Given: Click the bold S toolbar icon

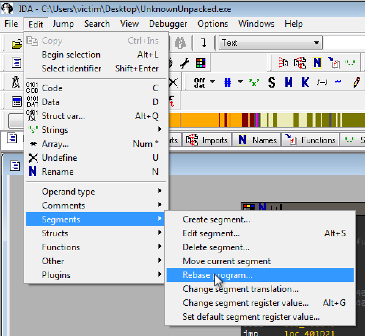Looking at the screenshot, I should [x=271, y=82].
